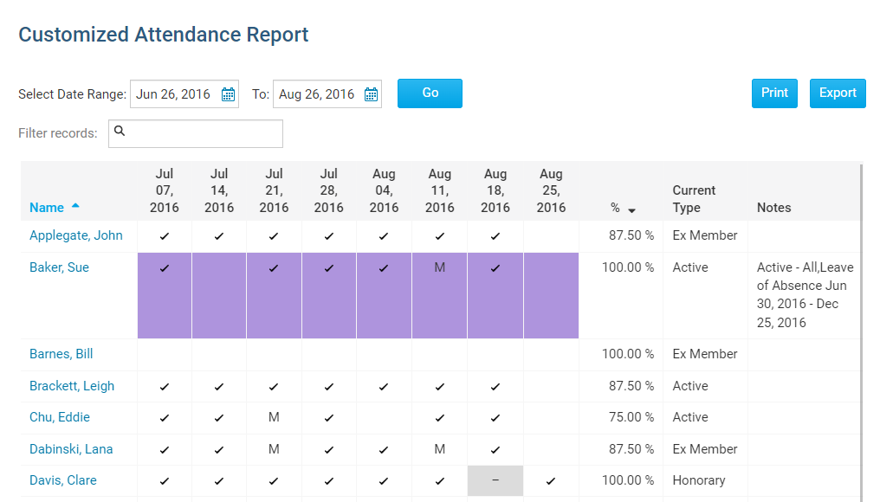Screen dimensions: 880x502
Task: Sort by percentage column arrow
Action: click(631, 209)
